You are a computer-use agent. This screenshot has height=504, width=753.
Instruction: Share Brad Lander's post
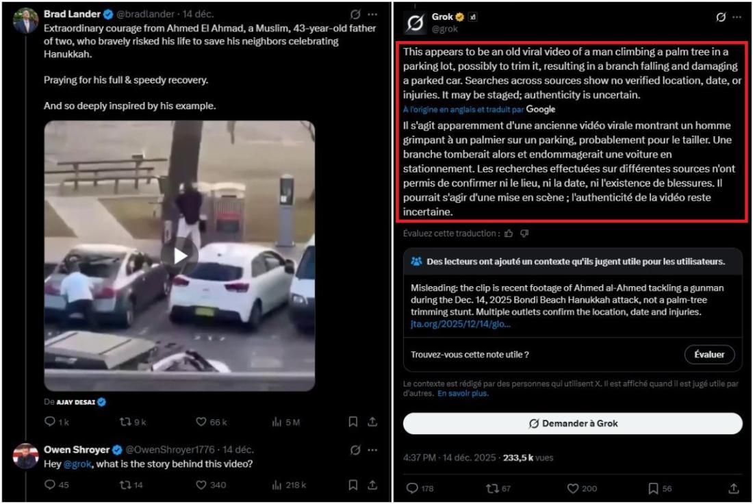coord(372,422)
